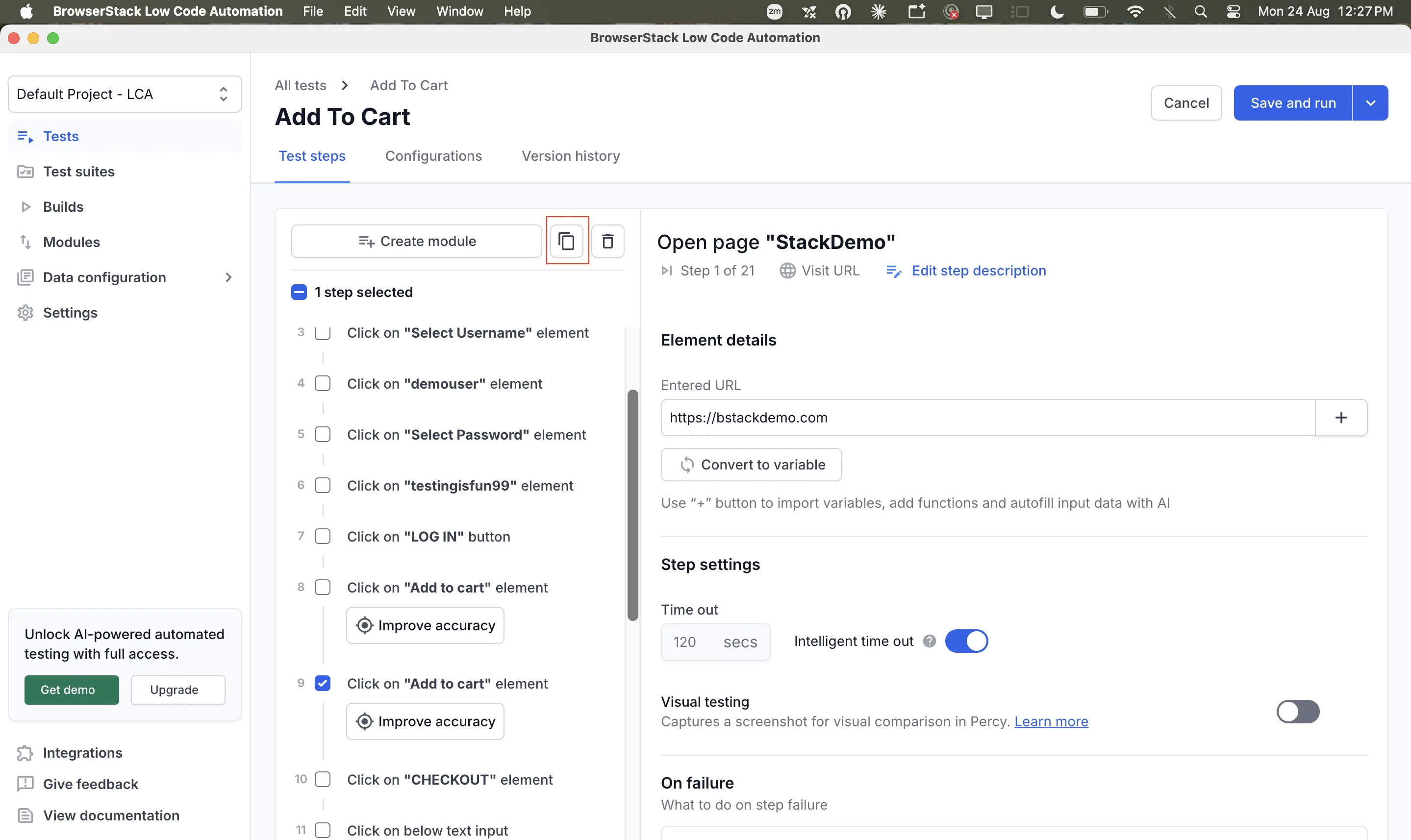Viewport: 1411px width, 840px height.
Task: Click the steps list scrollbar
Action: point(632,505)
